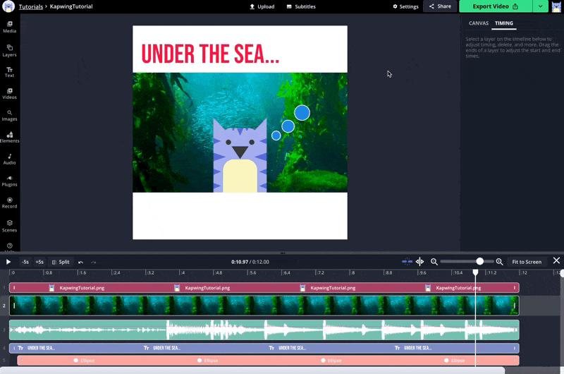The width and height of the screenshot is (564, 374).
Task: Select the Text tool in sidebar
Action: [x=10, y=72]
